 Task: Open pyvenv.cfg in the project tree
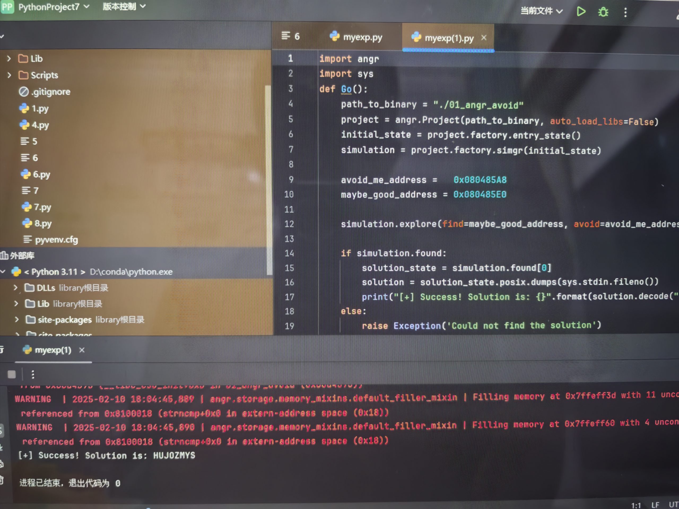51,239
